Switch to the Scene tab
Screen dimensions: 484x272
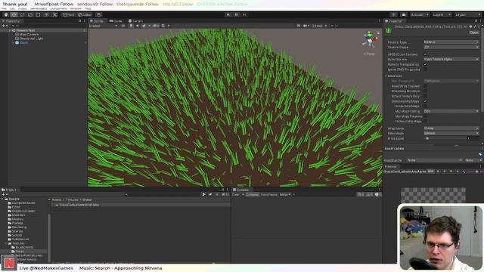(97, 21)
